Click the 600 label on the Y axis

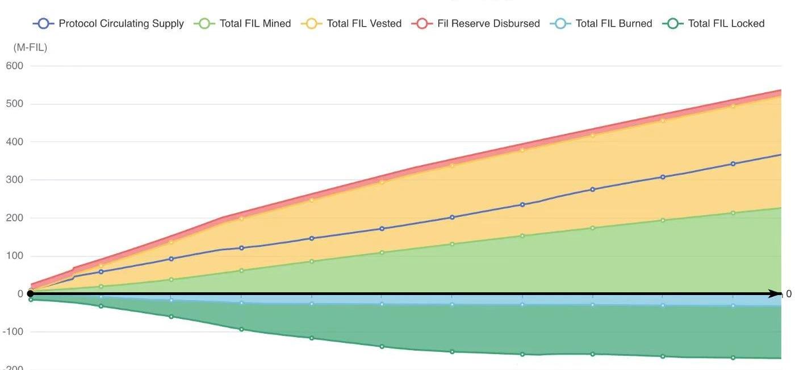point(15,66)
